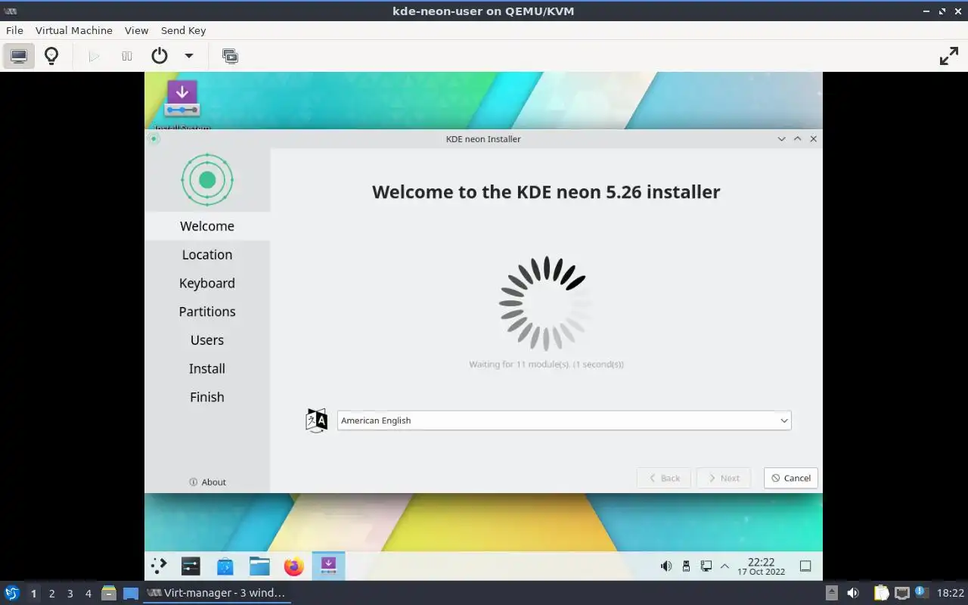Toggle fullscreen view icon in virt-manager

[x=948, y=56]
